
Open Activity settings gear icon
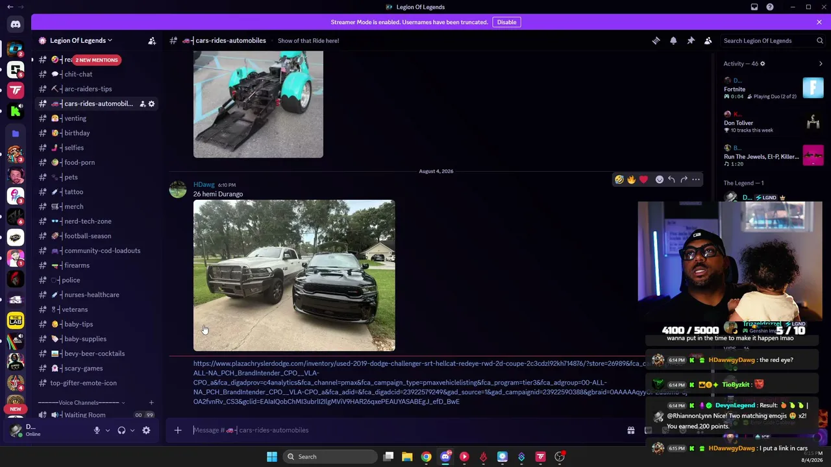[x=763, y=64]
